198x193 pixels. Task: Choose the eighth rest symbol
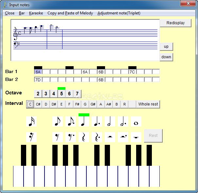point(58,137)
